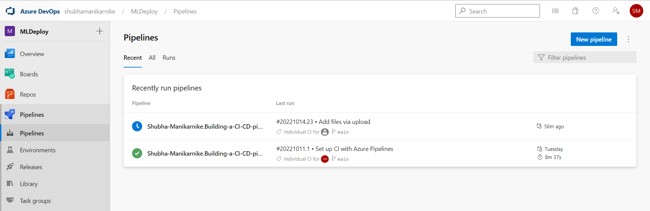Open the MLDeploy breadcrumb link
Viewport: 650px width, 211px height.
pyautogui.click(x=144, y=11)
